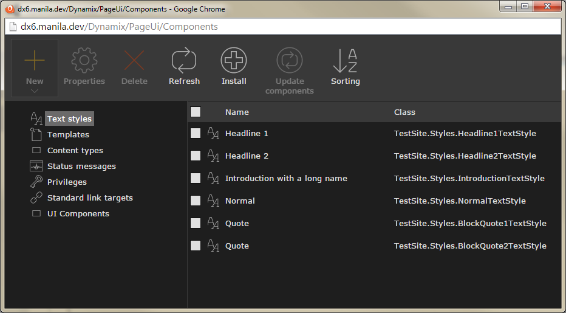Open Properties gear icon
This screenshot has width=566, height=313.
(x=84, y=61)
